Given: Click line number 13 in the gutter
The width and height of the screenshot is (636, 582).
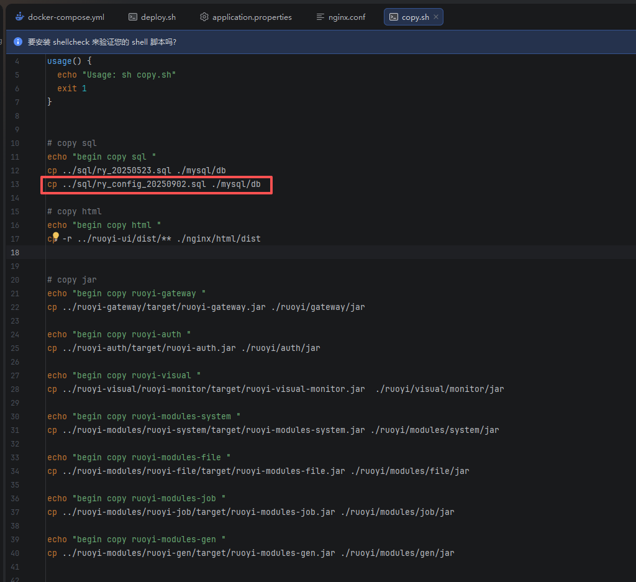Looking at the screenshot, I should pos(15,184).
